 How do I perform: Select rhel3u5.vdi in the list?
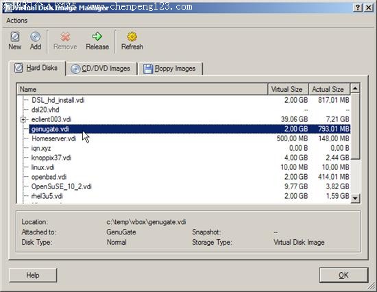(x=47, y=196)
